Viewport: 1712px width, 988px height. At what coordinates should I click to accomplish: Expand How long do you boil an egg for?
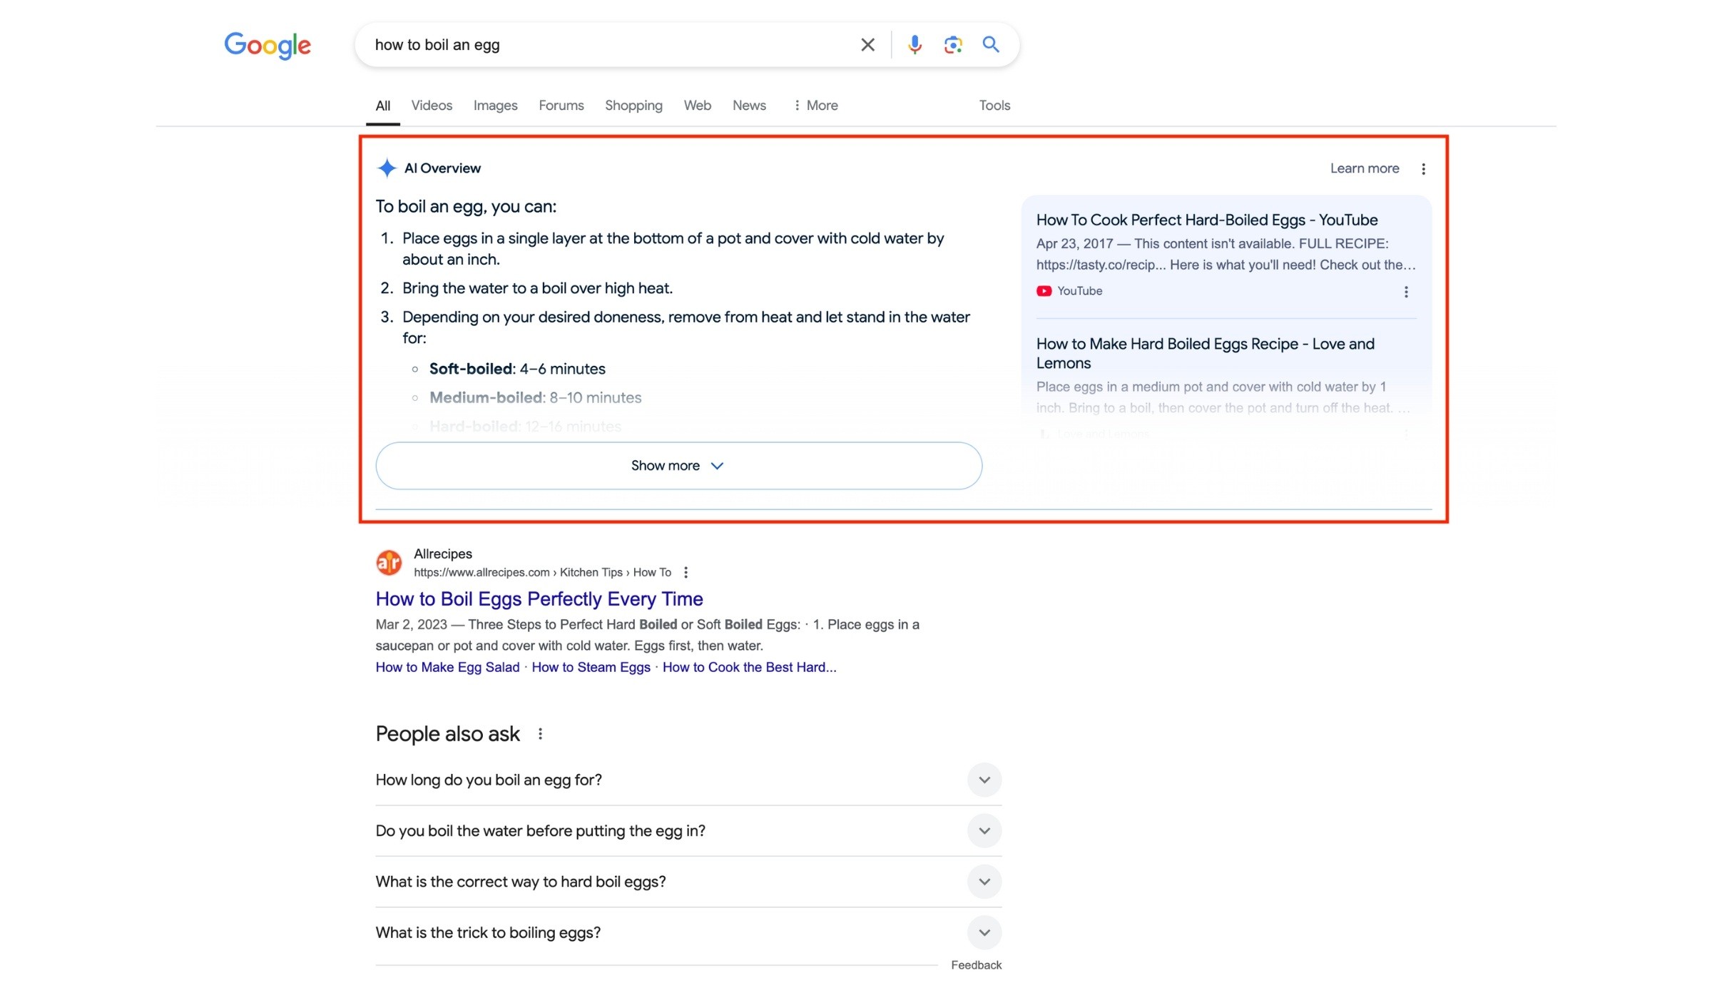[688, 780]
